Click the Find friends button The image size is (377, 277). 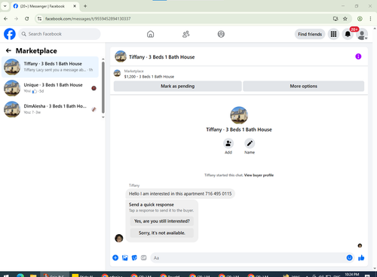pyautogui.click(x=310, y=34)
